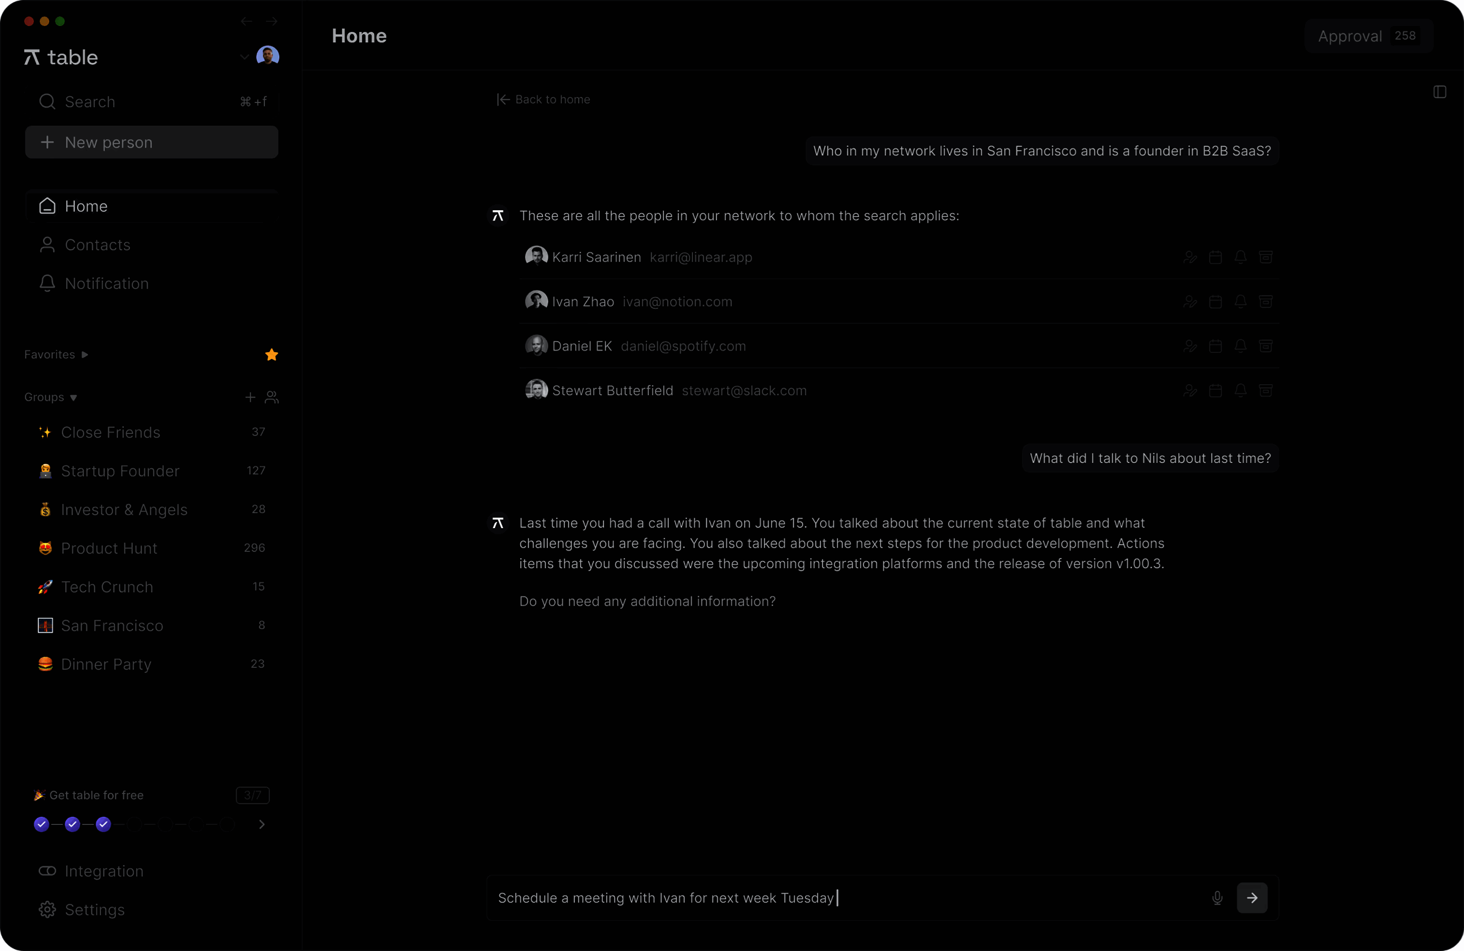This screenshot has height=951, width=1464.
Task: Click the add group plus icon
Action: [250, 397]
